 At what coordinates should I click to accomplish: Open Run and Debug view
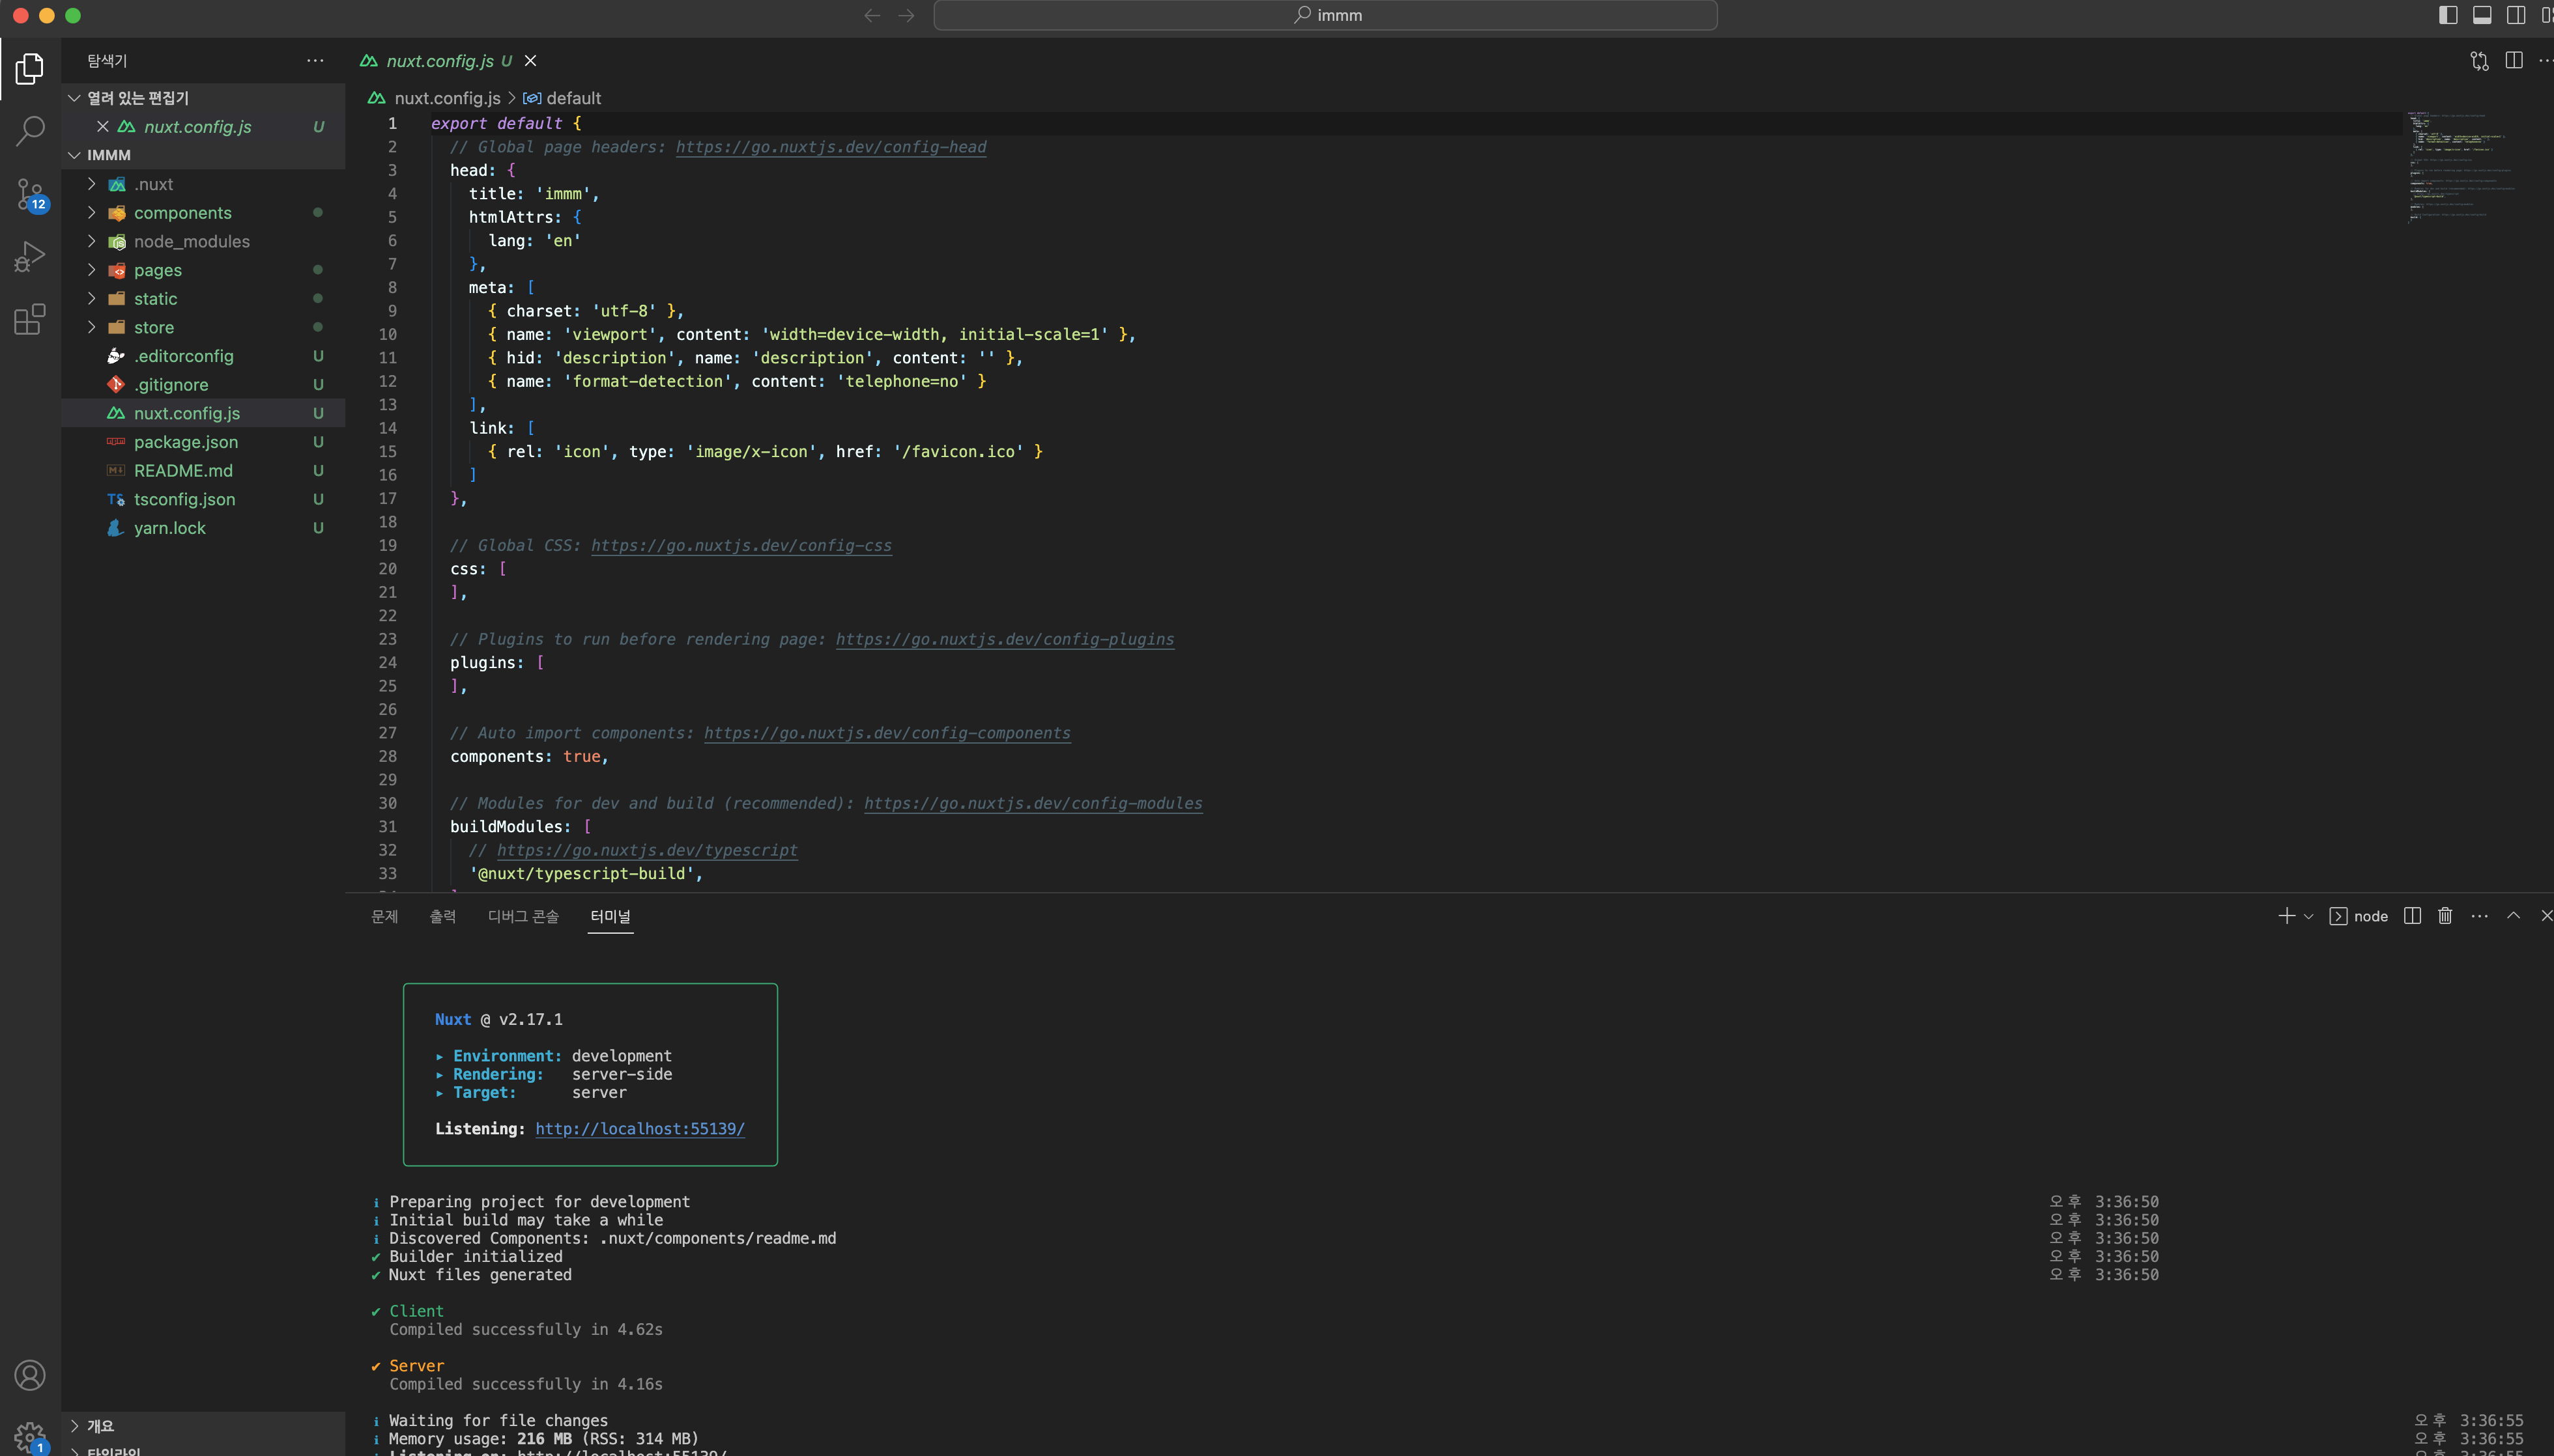pos(30,257)
